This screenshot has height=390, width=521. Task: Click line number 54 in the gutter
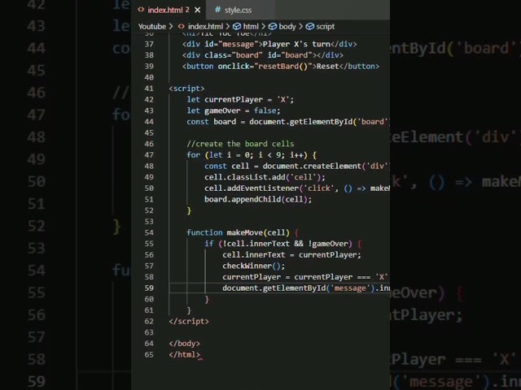click(149, 233)
